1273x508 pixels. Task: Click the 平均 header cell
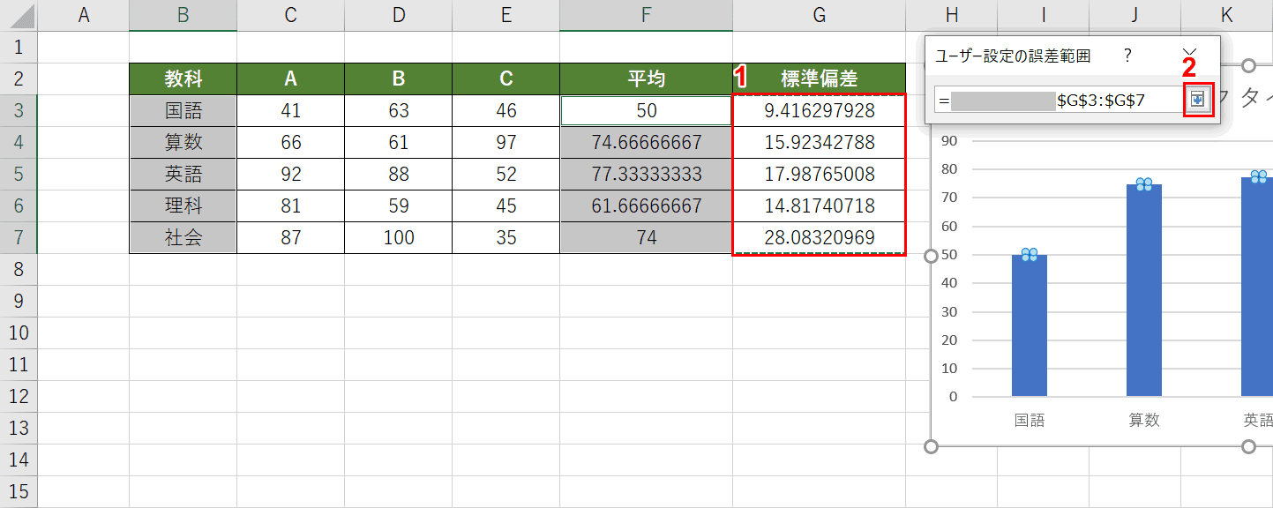[x=646, y=78]
